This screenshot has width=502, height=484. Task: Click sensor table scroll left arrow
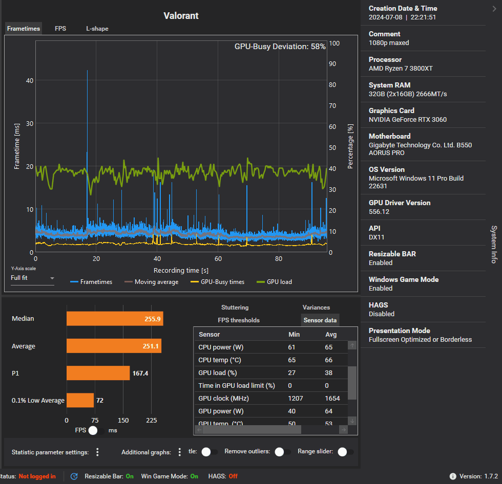point(199,430)
